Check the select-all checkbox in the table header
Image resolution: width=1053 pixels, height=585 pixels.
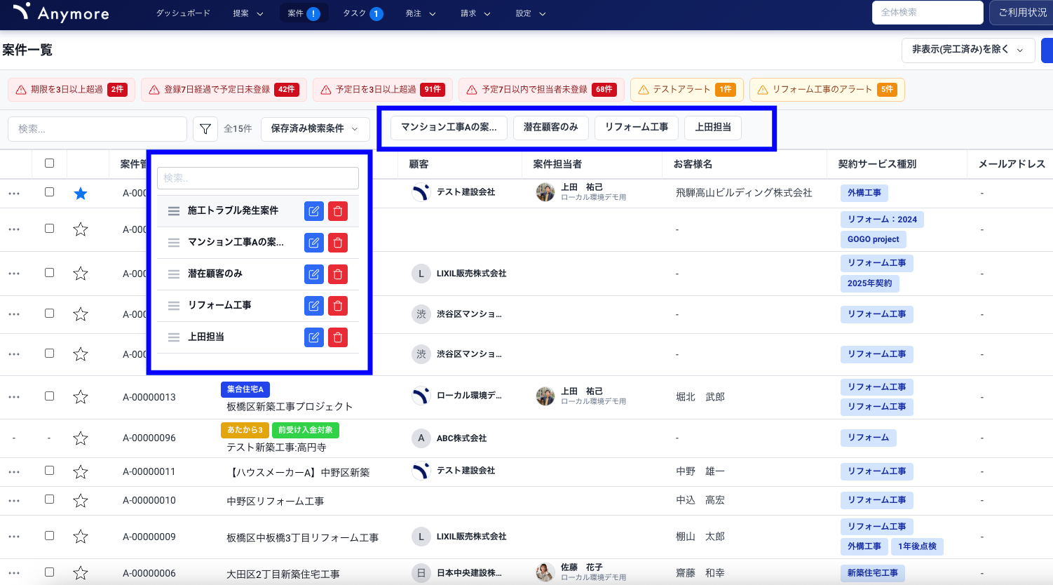48,163
